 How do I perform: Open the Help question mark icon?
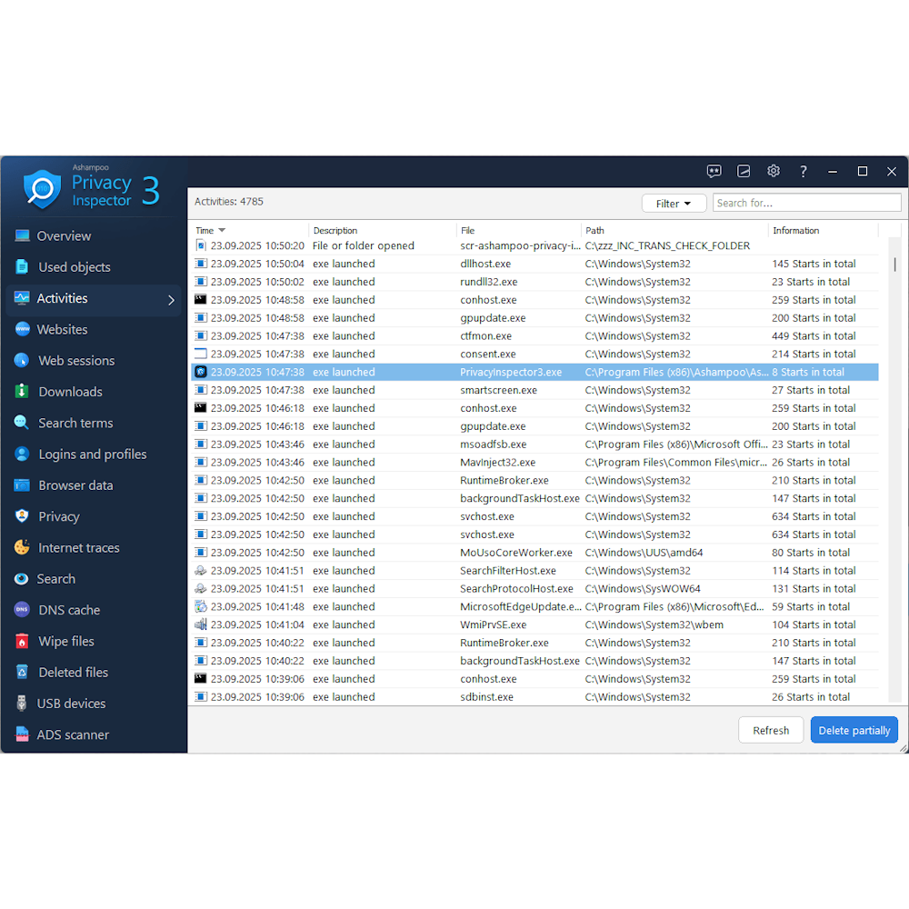tap(804, 171)
